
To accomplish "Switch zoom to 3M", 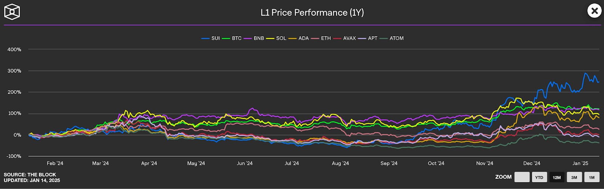I will 574,177.
